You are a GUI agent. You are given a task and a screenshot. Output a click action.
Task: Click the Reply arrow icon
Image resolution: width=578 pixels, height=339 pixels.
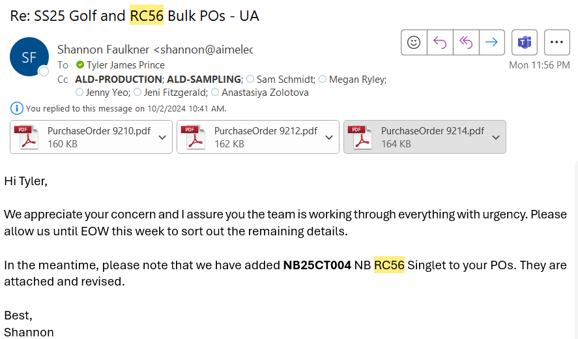[x=440, y=42]
